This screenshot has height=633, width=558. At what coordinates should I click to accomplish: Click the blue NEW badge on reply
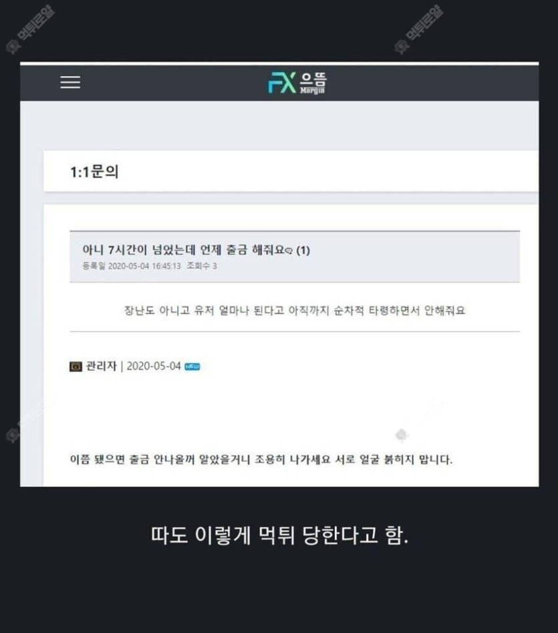coord(192,366)
